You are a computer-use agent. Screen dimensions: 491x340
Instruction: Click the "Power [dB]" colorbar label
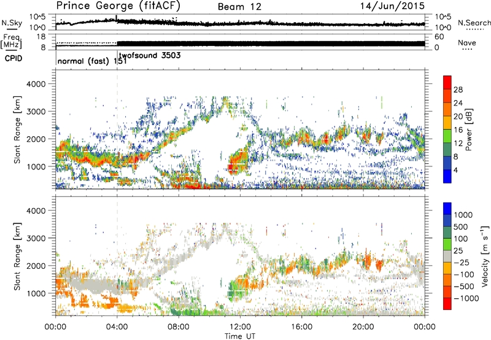[469, 129]
